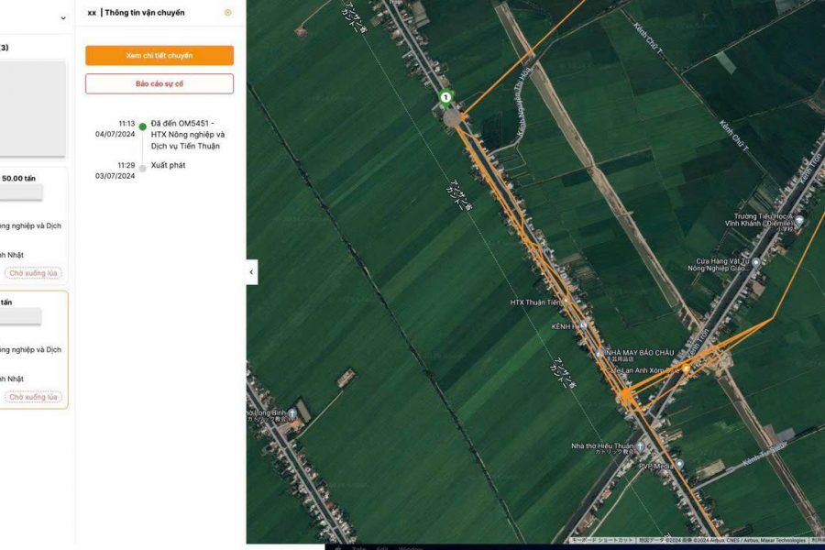This screenshot has width=825, height=550.
Task: Select the grey Xuất phát timeline dot
Action: click(x=142, y=168)
